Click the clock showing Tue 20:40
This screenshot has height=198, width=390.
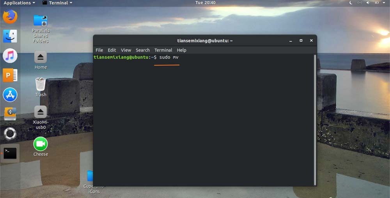205,3
